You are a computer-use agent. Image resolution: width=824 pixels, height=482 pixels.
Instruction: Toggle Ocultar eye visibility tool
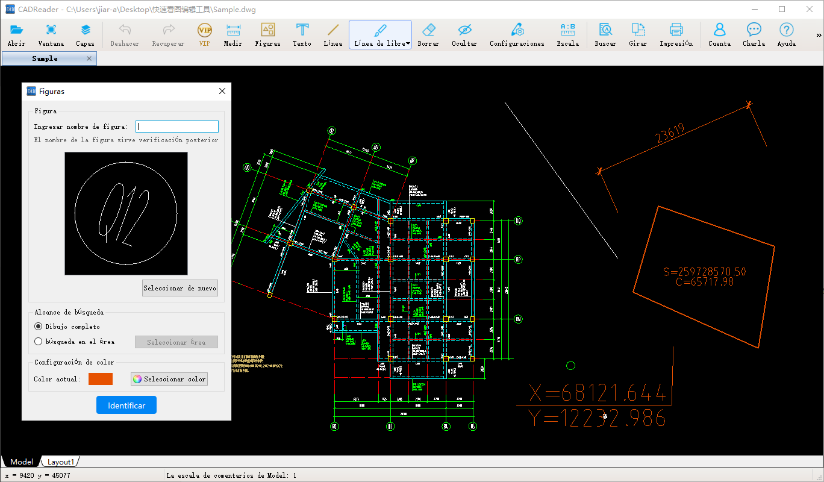click(464, 35)
